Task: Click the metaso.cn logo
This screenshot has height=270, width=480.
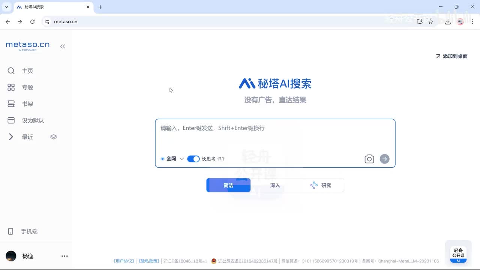Action: pyautogui.click(x=28, y=46)
